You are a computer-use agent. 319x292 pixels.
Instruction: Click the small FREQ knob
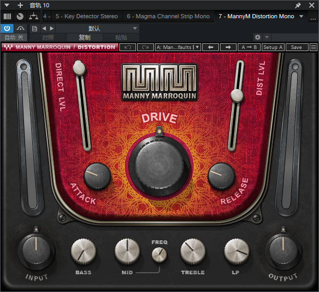159,254
